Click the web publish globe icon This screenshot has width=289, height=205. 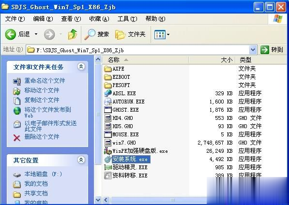[x=17, y=111]
